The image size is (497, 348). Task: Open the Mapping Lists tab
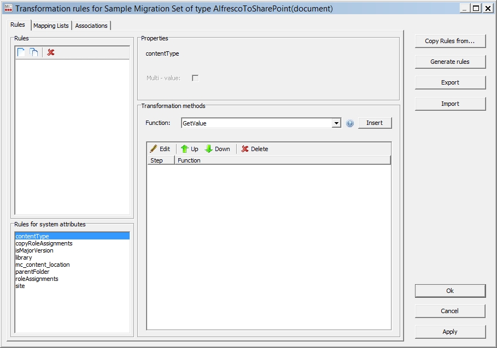pyautogui.click(x=51, y=26)
